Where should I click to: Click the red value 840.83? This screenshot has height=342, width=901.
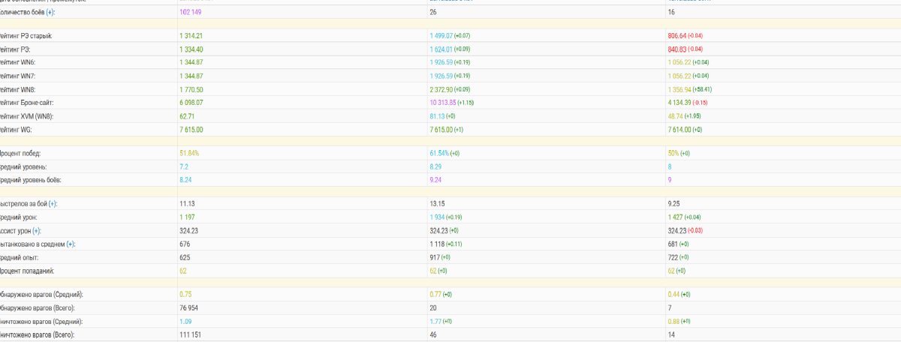677,49
